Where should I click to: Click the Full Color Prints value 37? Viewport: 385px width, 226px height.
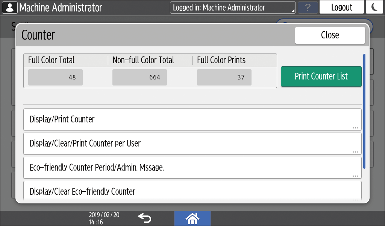[224, 78]
